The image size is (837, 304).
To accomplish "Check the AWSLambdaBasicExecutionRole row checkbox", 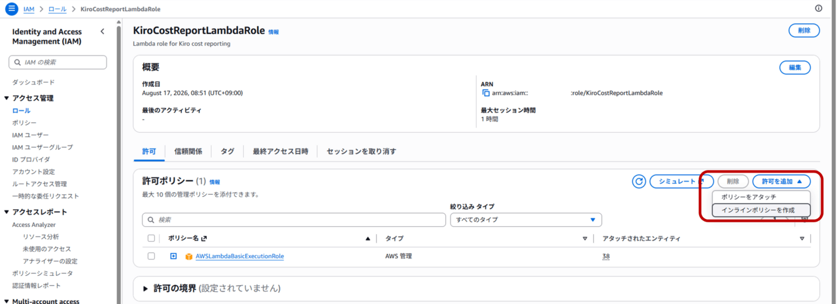I will tap(152, 256).
